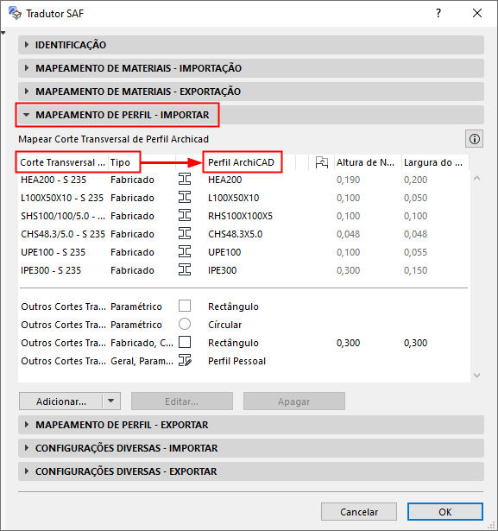
Task: Expand MAPEAMENTO DE MATERIAIS - IMPORTAÇÃO section
Action: pyautogui.click(x=251, y=68)
